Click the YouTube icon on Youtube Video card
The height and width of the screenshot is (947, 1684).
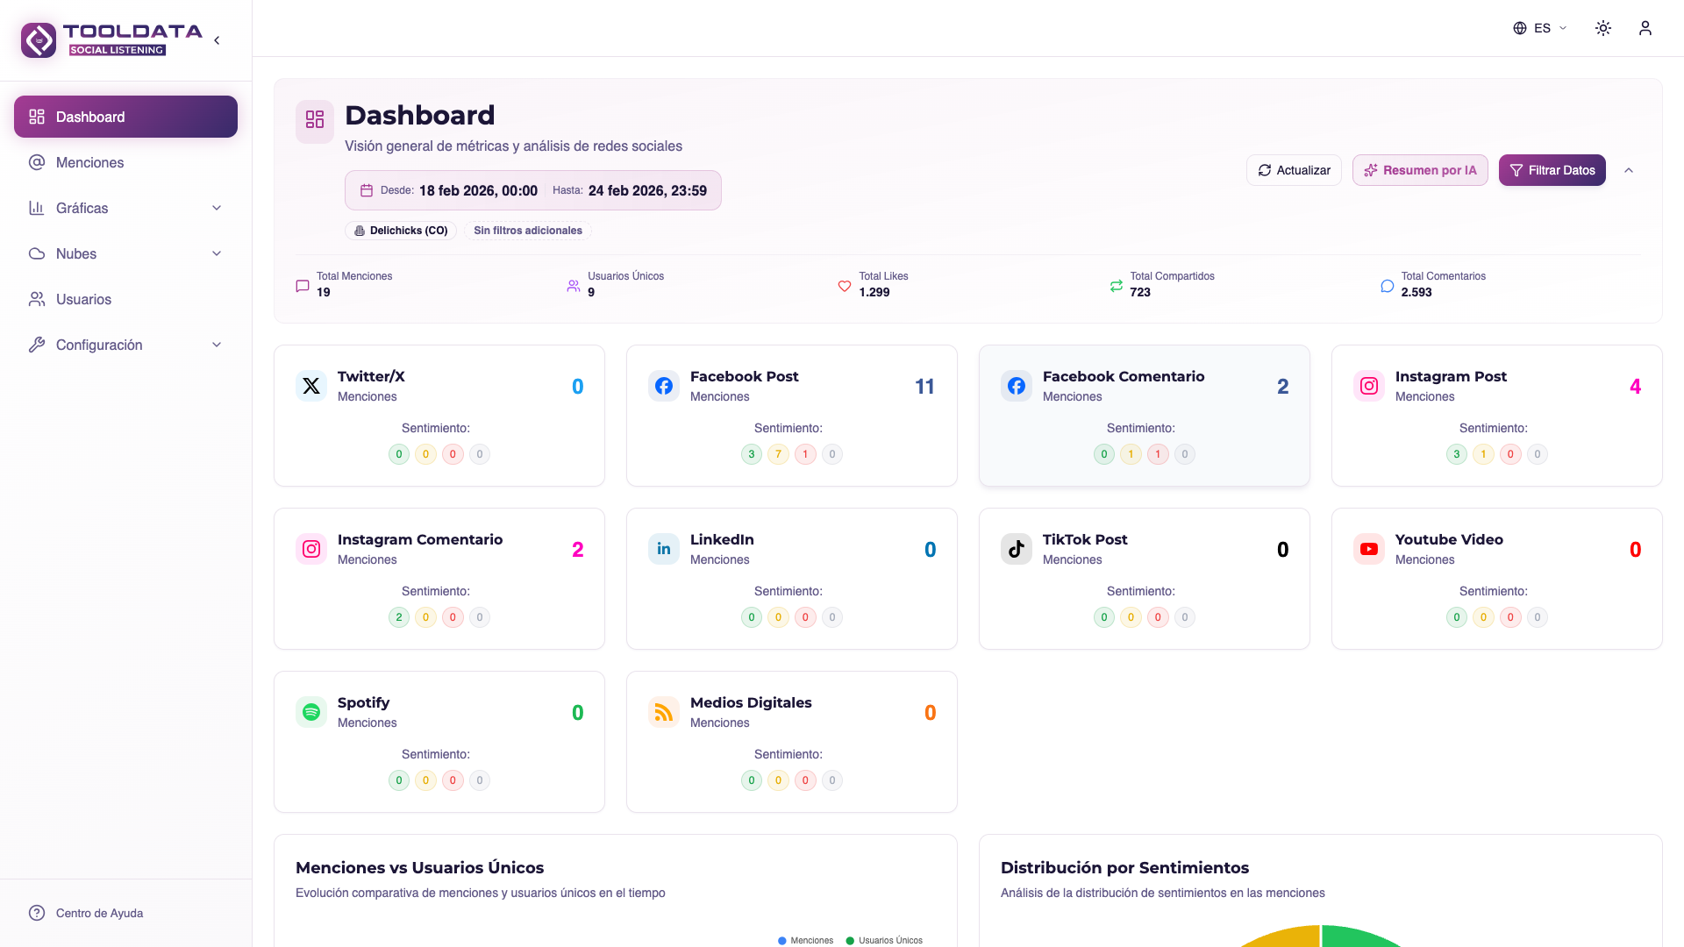click(x=1368, y=549)
